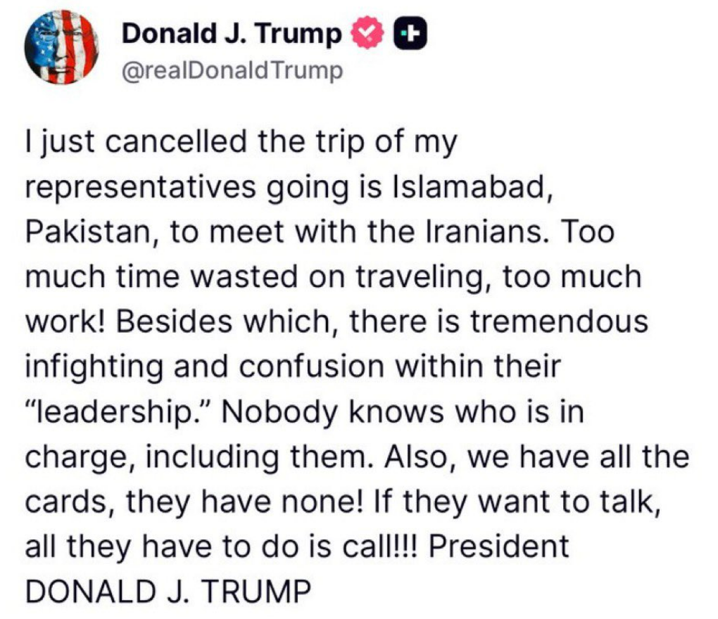Click the word 'President' before the signature
This screenshot has width=718, height=619.
point(498,546)
